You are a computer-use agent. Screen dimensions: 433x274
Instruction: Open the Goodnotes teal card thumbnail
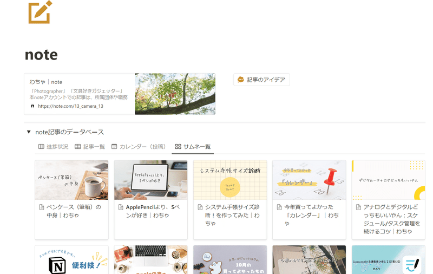pyautogui.click(x=388, y=259)
